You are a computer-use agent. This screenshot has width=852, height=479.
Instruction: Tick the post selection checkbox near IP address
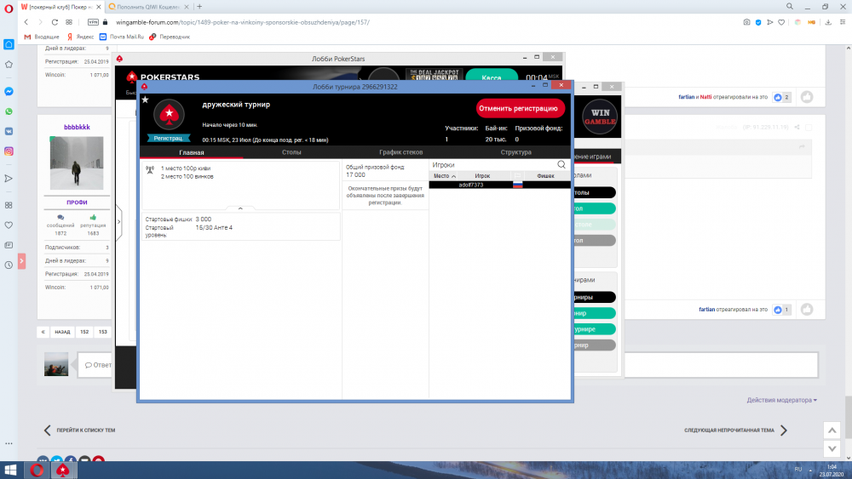[809, 128]
